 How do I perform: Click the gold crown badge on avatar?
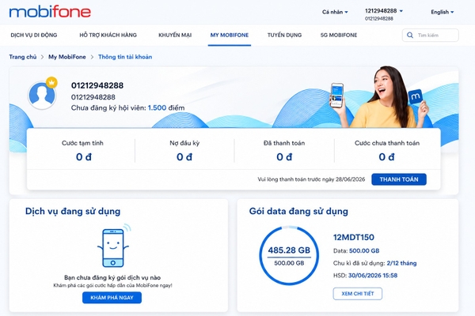tap(51, 82)
